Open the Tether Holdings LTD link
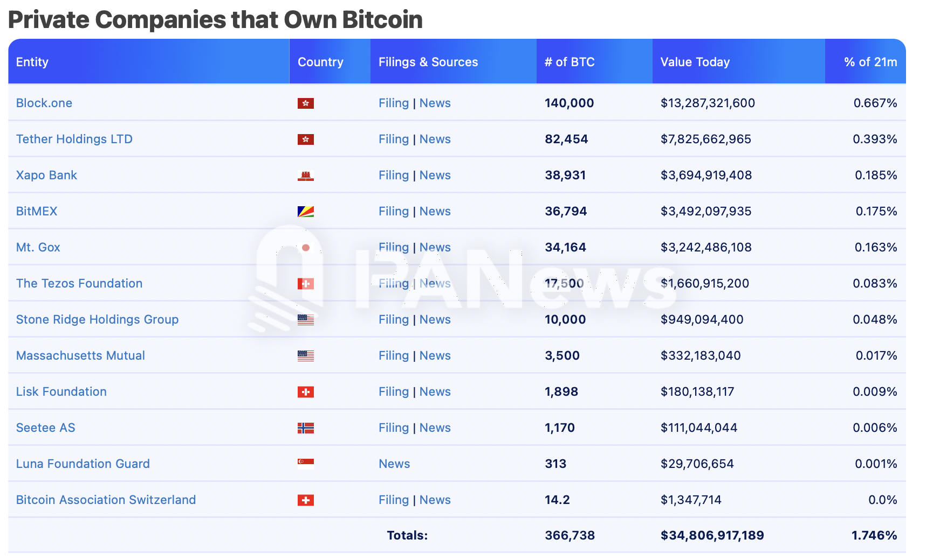 [x=74, y=139]
